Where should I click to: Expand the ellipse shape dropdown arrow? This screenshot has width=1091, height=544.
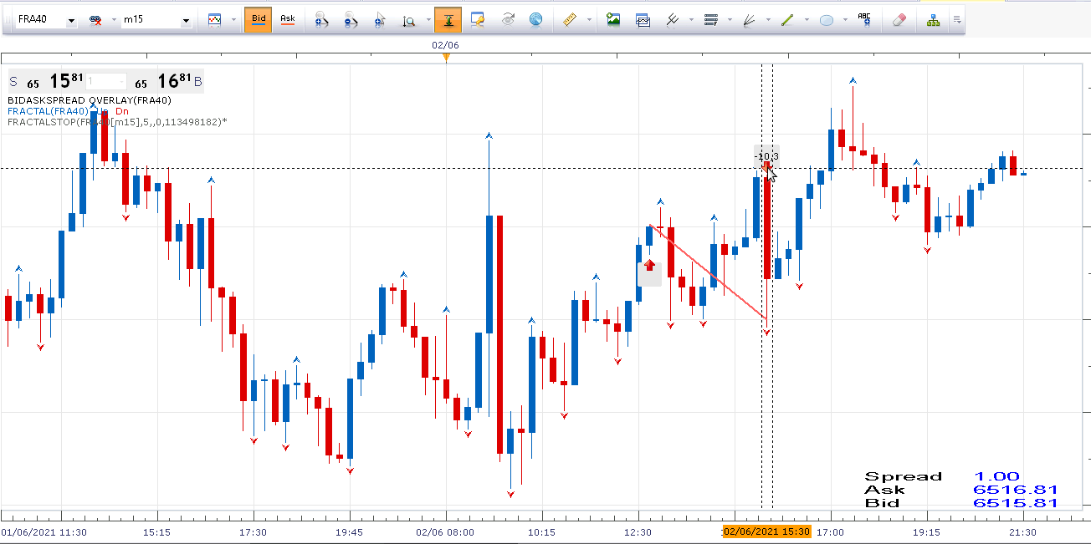click(845, 20)
